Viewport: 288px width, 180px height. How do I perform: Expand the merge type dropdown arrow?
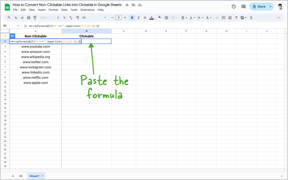tap(177, 18)
